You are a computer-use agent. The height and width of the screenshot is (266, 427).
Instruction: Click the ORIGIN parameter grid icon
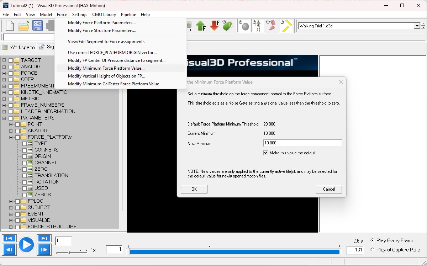point(30,156)
